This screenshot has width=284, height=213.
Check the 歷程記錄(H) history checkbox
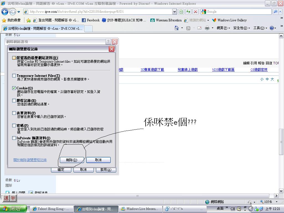coord(14,100)
